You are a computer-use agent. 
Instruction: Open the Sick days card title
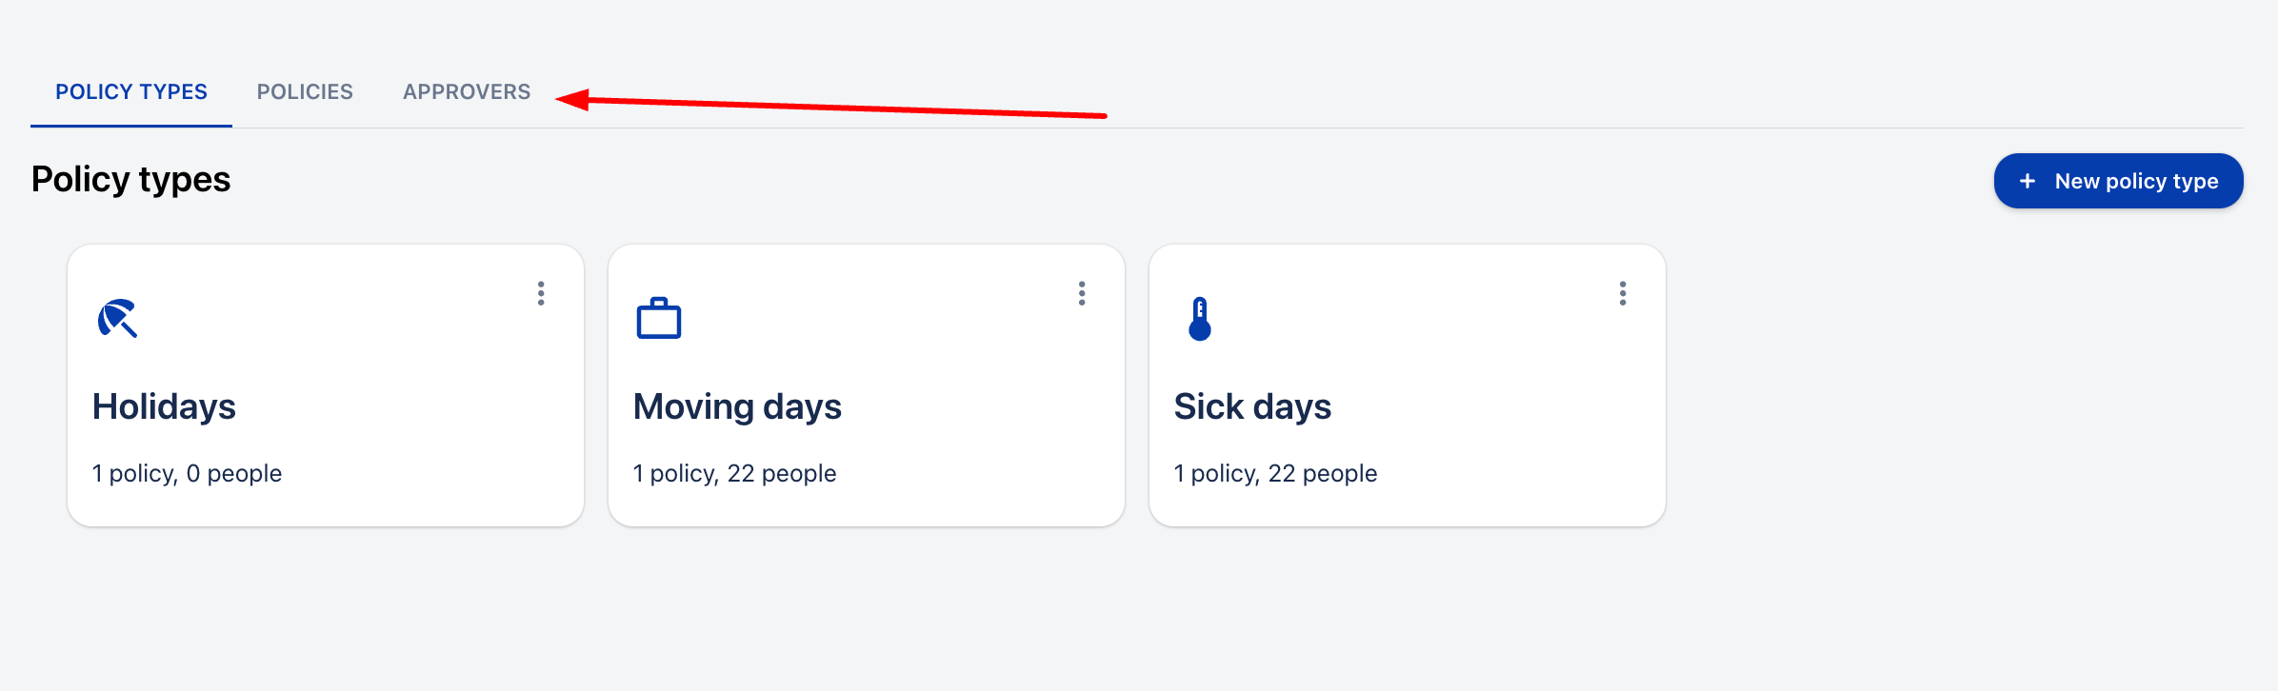point(1252,406)
